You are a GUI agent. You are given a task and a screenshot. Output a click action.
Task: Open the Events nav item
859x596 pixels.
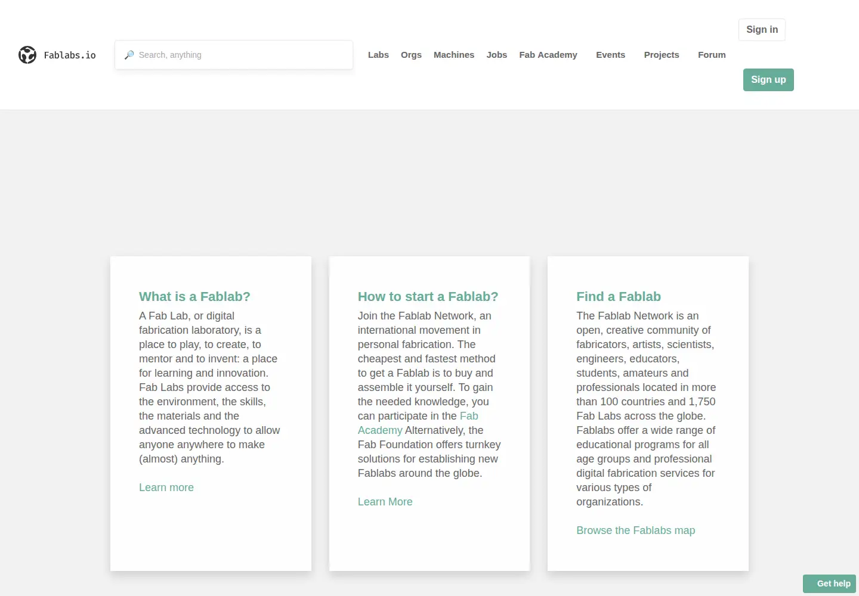point(611,55)
